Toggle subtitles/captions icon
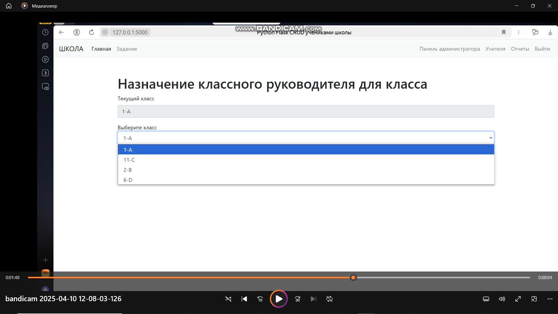This screenshot has width=558, height=314. coord(486,299)
